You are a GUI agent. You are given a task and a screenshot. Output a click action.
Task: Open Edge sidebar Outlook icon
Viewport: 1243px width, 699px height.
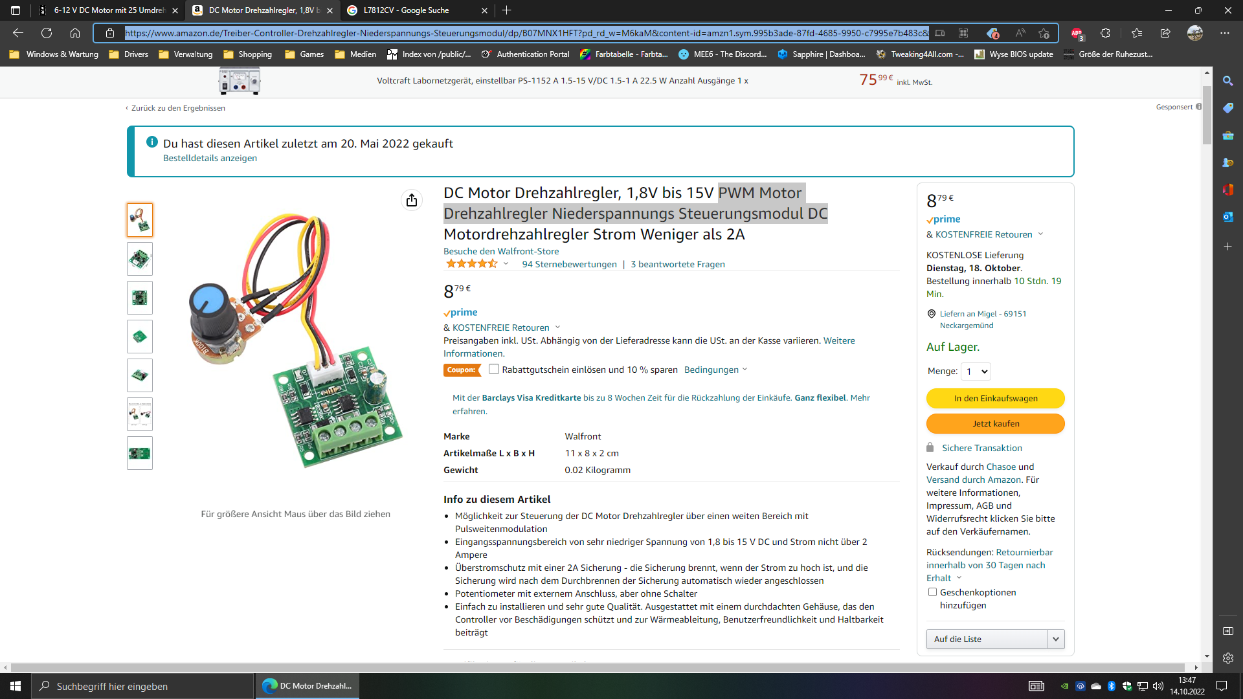coord(1227,217)
